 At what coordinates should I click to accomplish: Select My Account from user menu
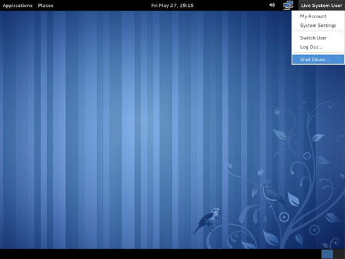click(318, 16)
